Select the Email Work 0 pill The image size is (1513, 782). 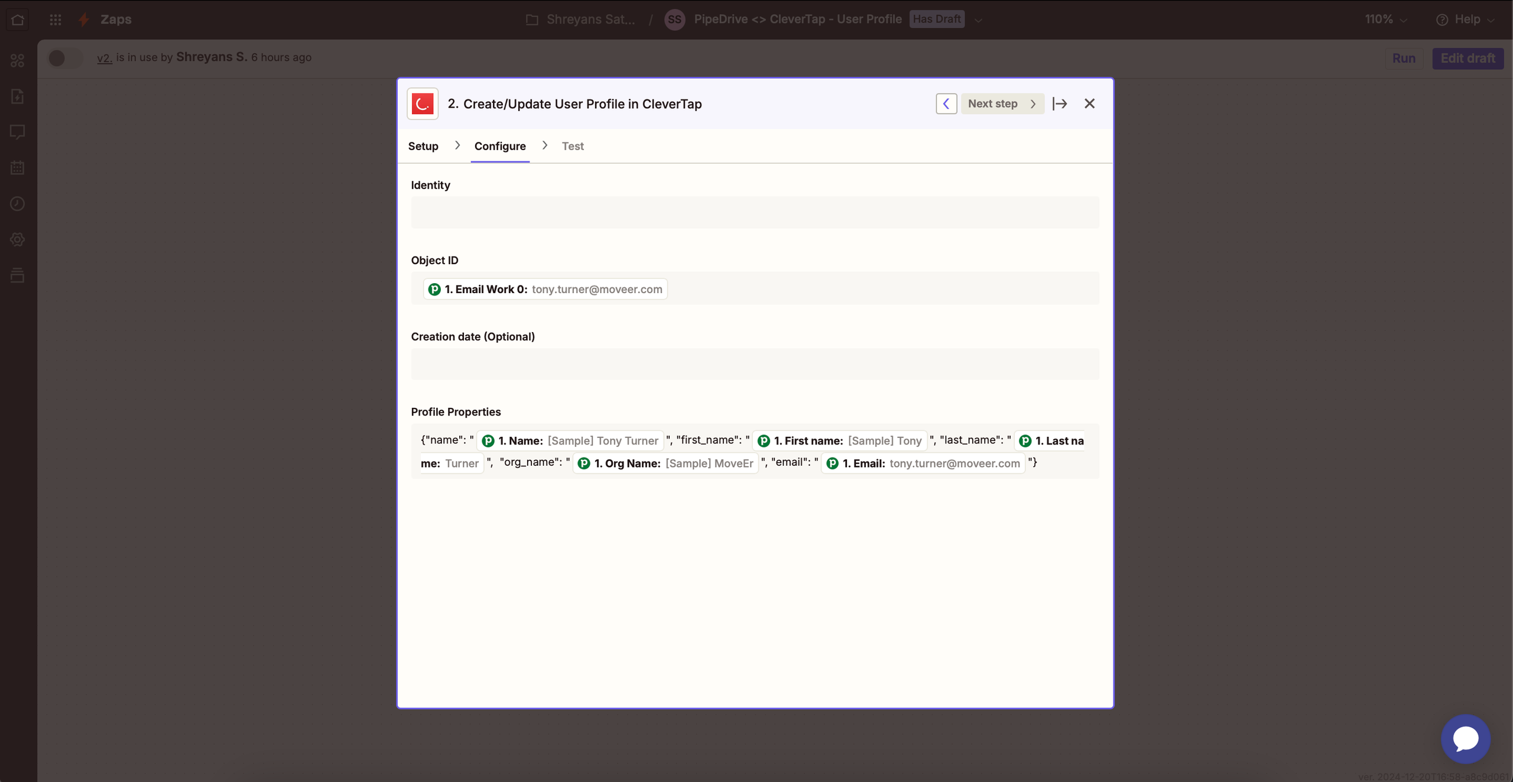pyautogui.click(x=545, y=290)
